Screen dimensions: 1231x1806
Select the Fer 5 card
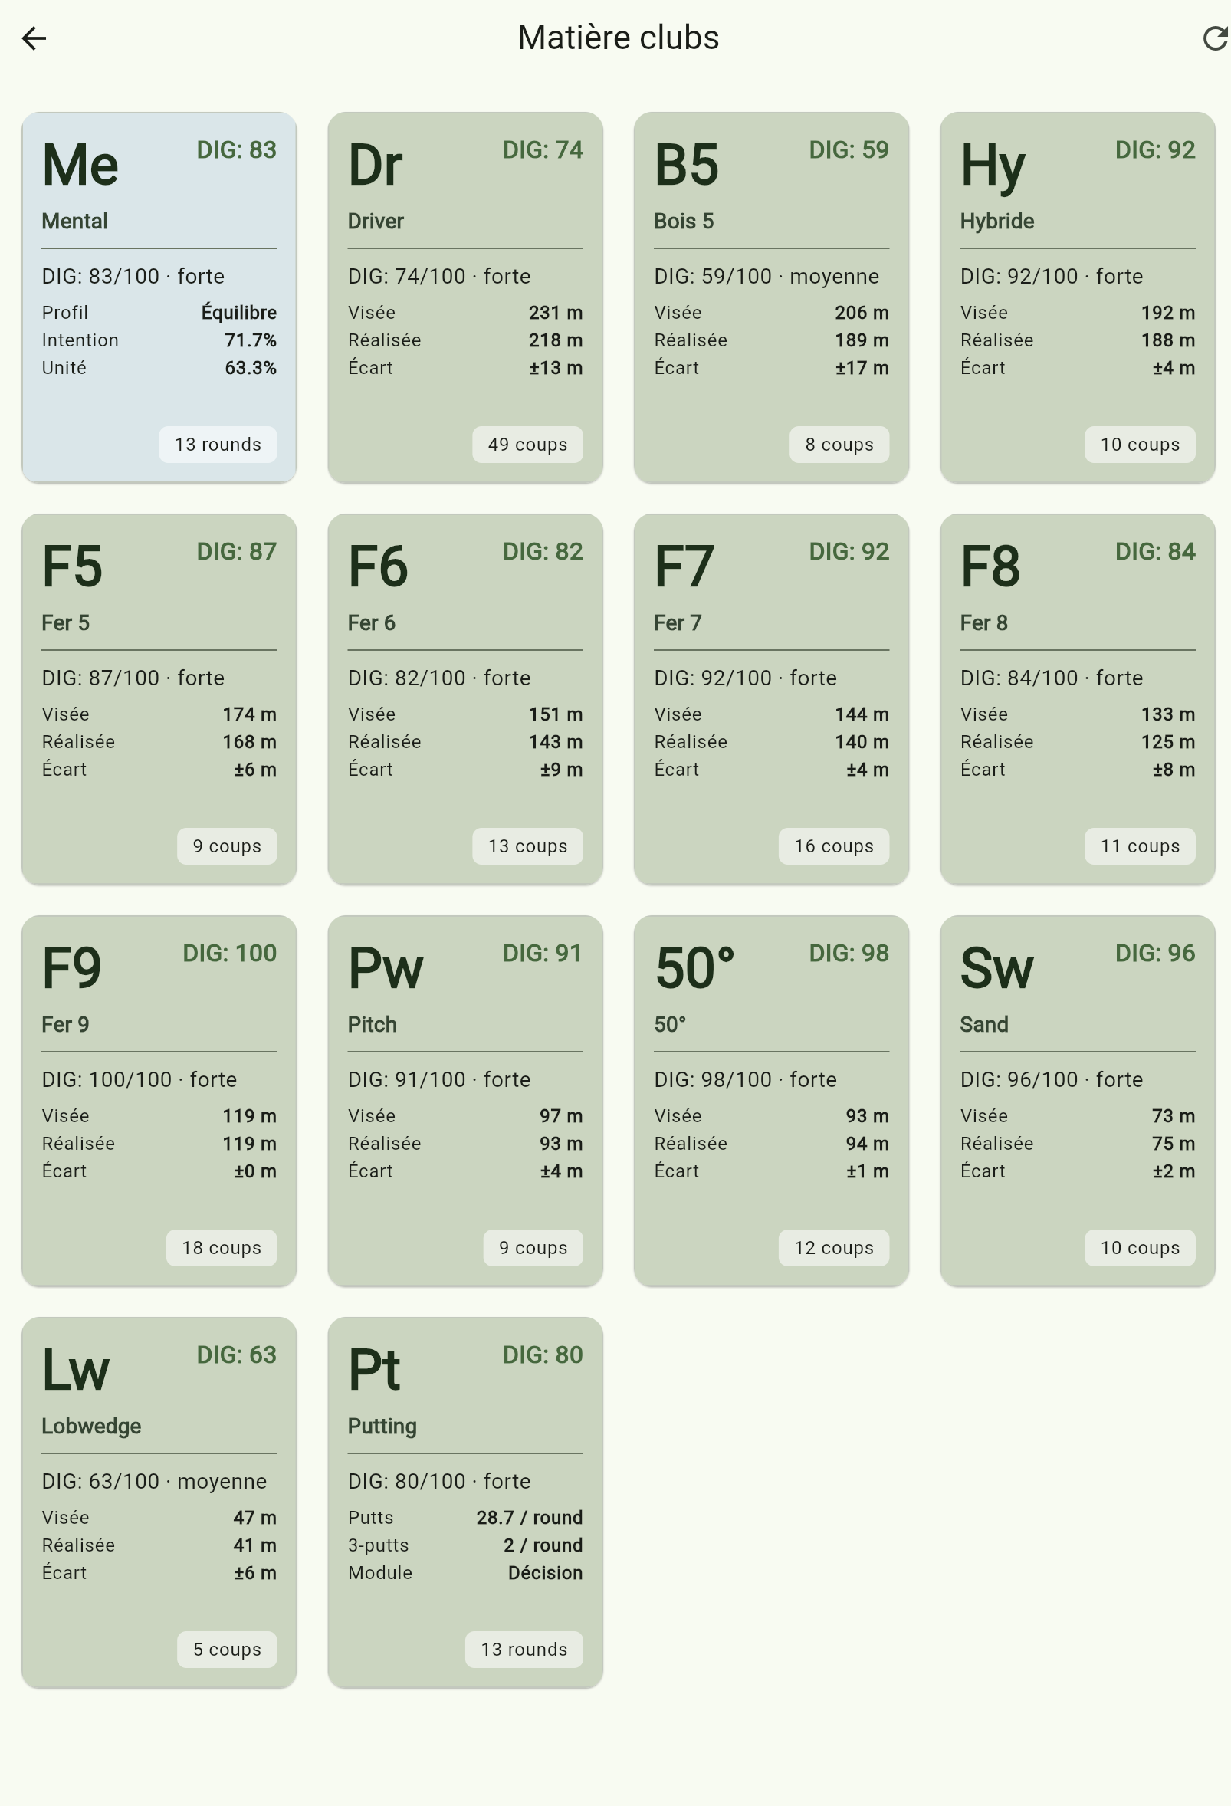click(159, 699)
